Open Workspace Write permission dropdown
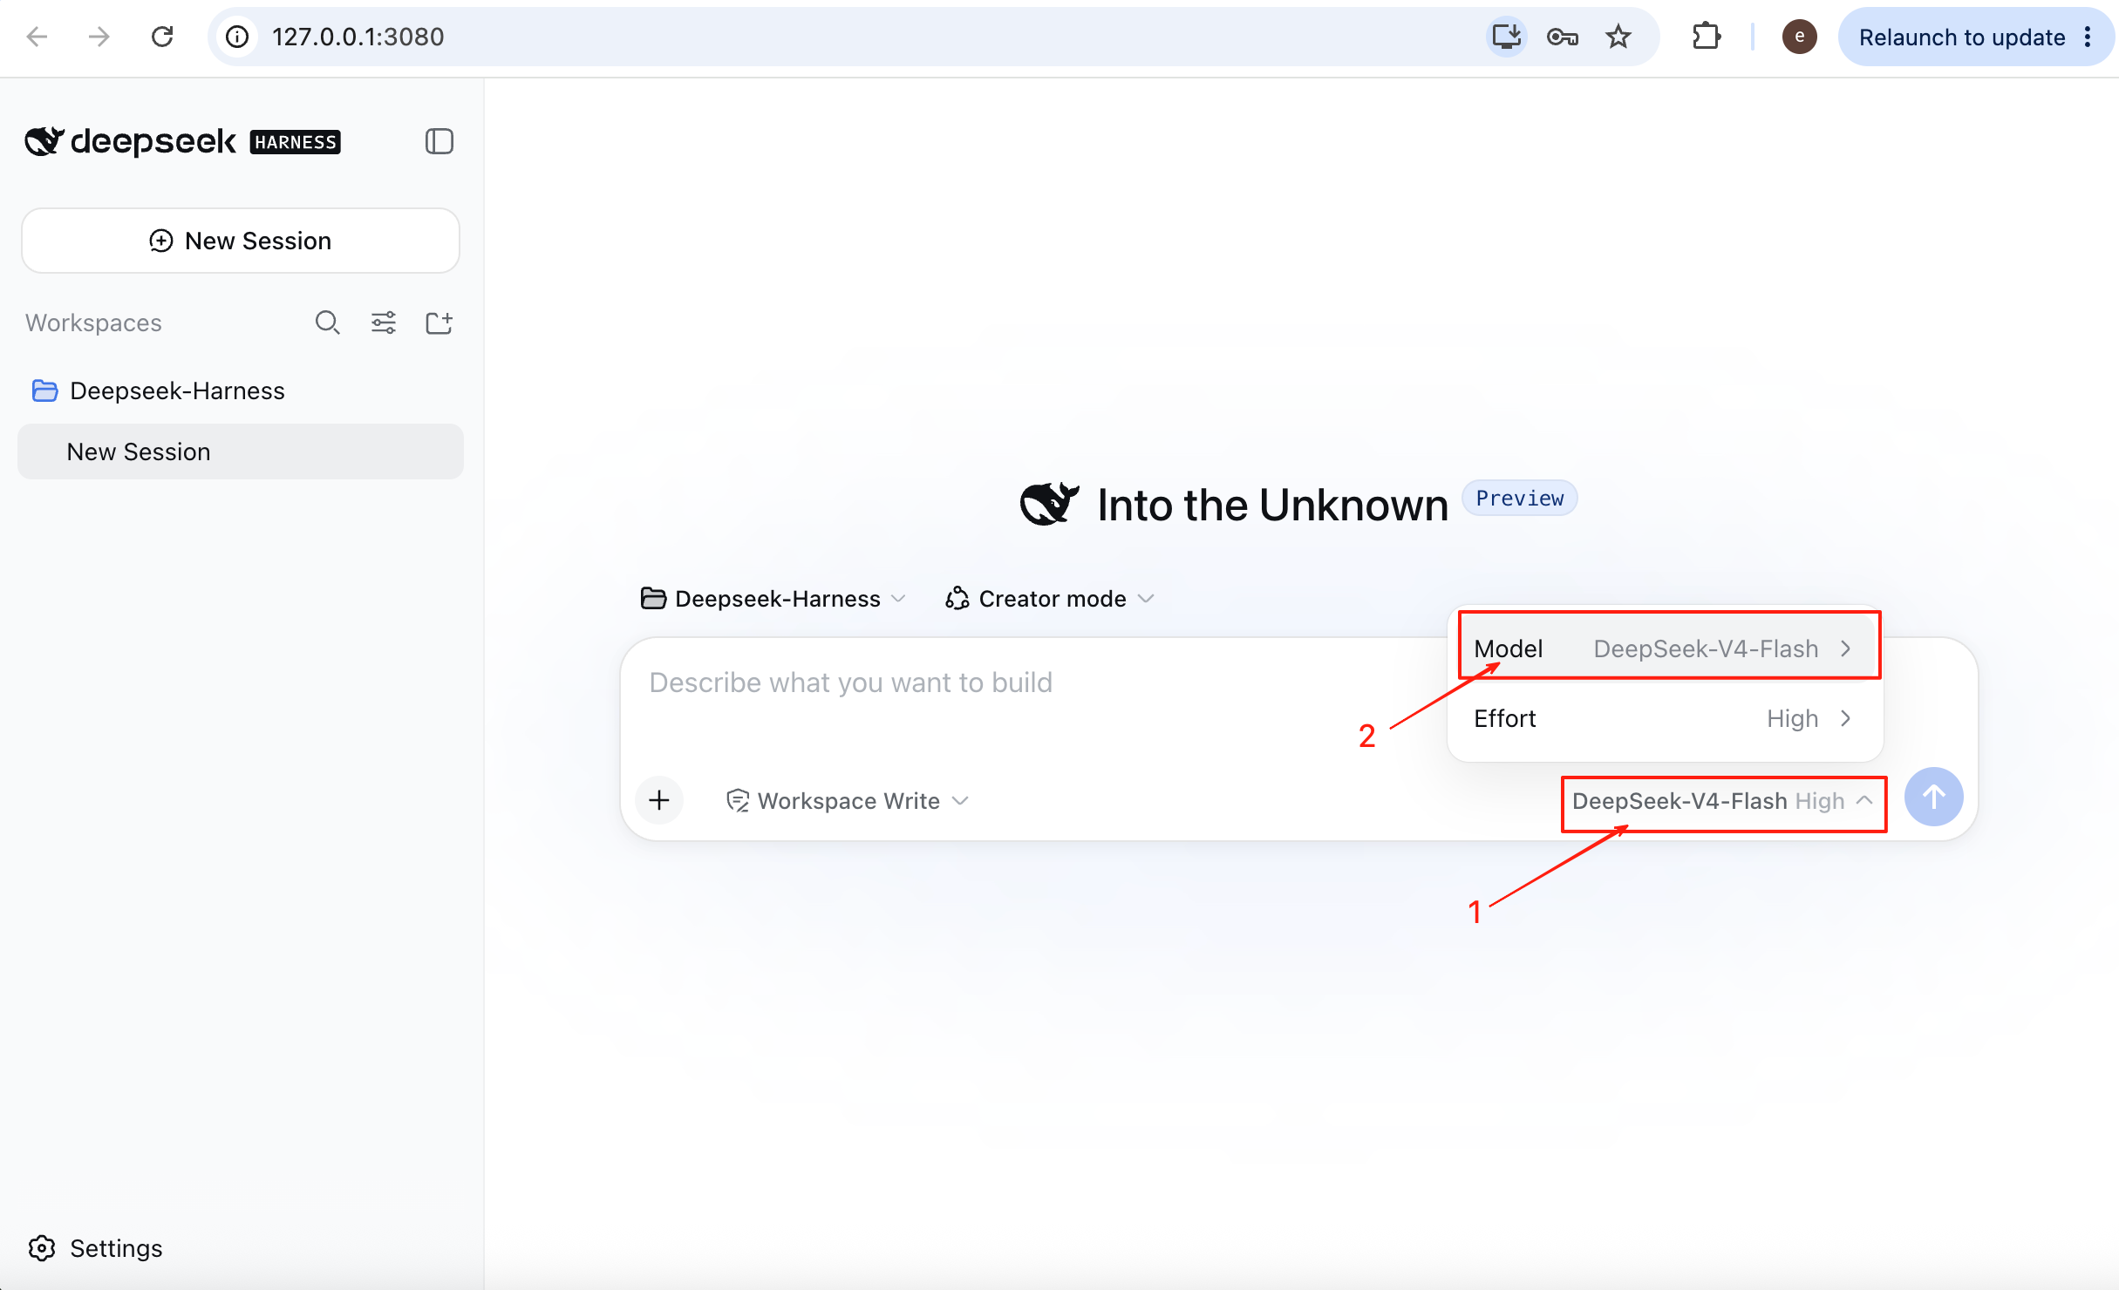 click(848, 800)
